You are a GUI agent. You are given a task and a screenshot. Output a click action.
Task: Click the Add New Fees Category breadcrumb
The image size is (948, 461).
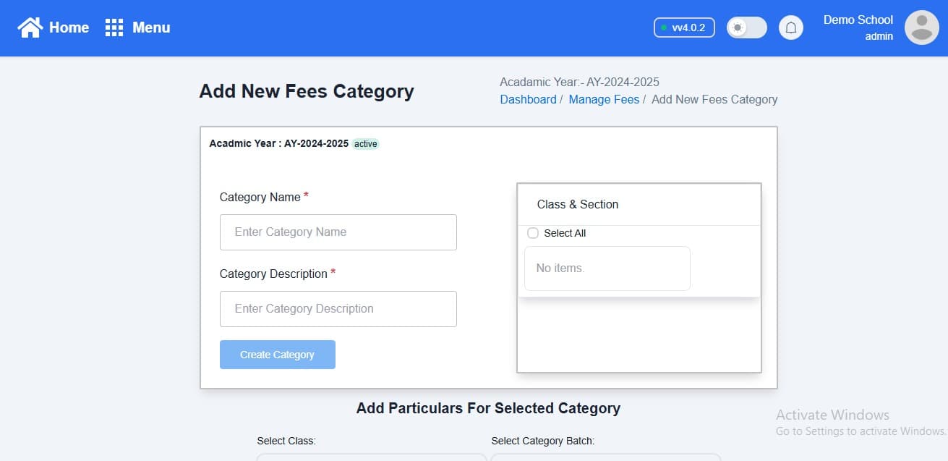point(714,99)
